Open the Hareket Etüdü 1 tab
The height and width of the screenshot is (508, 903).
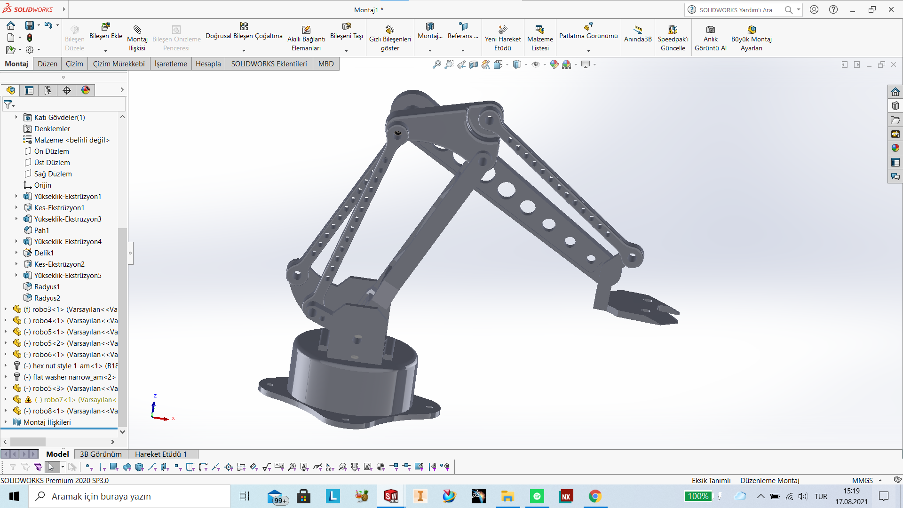(160, 454)
